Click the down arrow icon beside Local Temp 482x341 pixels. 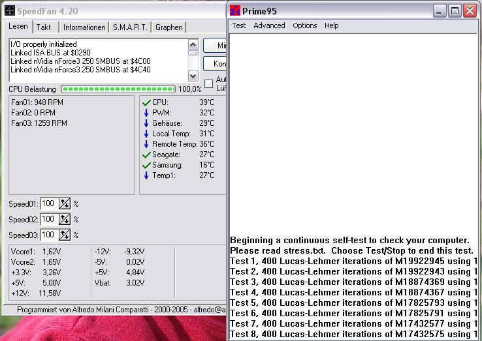tap(146, 134)
